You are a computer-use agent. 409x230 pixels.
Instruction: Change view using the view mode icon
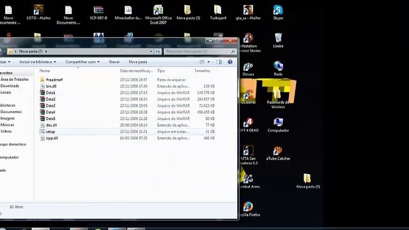pyautogui.click(x=202, y=62)
